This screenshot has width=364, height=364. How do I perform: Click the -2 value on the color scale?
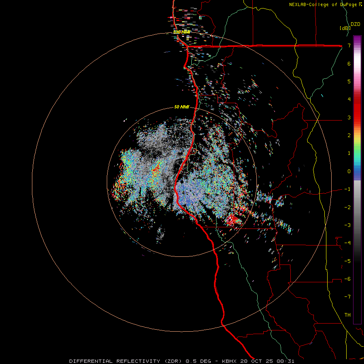pos(347,207)
